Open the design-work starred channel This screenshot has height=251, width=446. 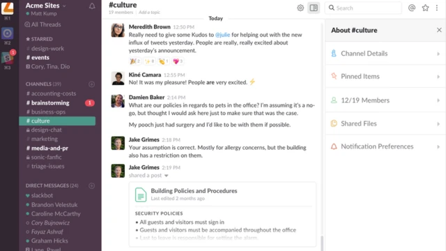(45, 48)
